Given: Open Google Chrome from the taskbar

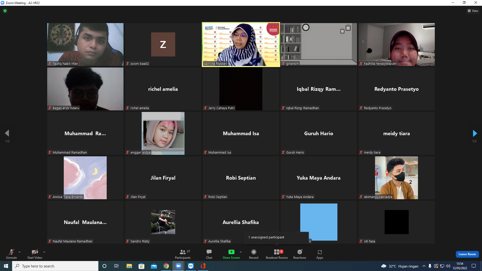Looking at the screenshot, I should click(166, 266).
